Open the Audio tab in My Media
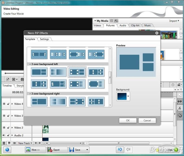184x156 pixels. pos(123,25)
